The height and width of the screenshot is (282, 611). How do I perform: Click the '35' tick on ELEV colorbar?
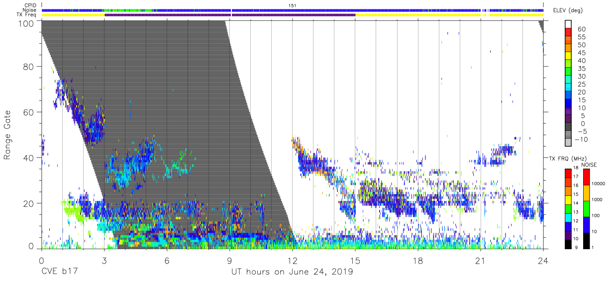coord(581,68)
